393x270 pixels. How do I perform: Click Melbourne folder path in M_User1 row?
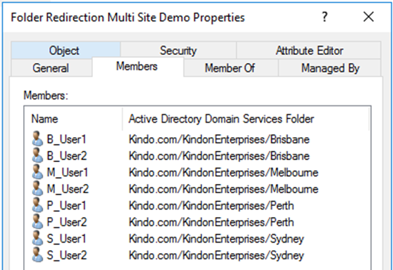(223, 172)
